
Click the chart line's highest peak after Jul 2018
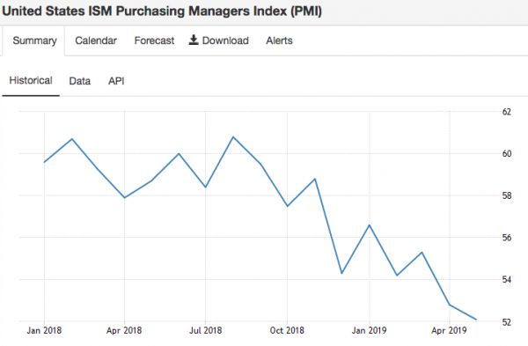tap(233, 136)
